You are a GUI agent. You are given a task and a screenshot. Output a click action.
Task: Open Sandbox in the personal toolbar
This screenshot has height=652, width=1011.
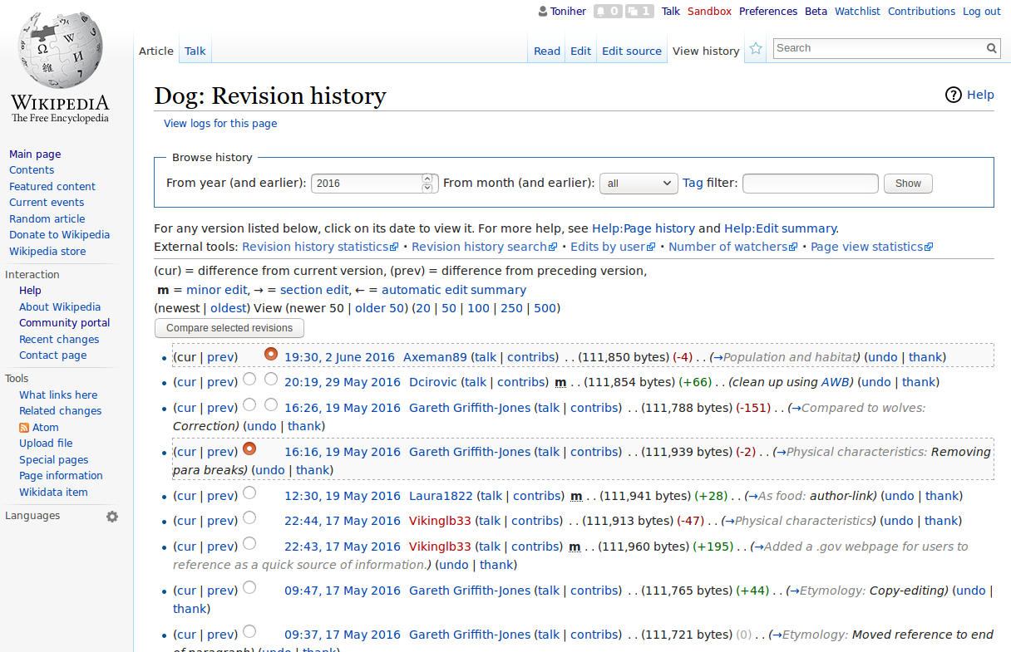[x=709, y=12]
